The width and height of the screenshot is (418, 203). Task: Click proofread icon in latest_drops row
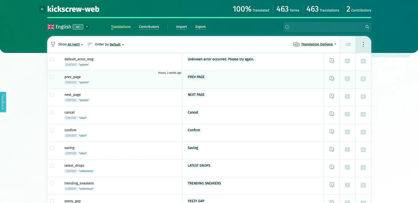[x=363, y=168]
